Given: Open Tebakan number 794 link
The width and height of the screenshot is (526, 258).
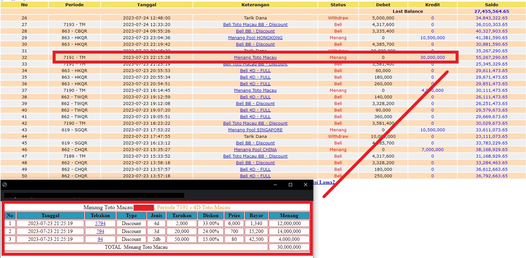Looking at the screenshot, I should (x=100, y=231).
